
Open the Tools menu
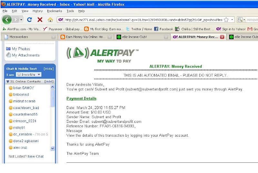point(70,11)
